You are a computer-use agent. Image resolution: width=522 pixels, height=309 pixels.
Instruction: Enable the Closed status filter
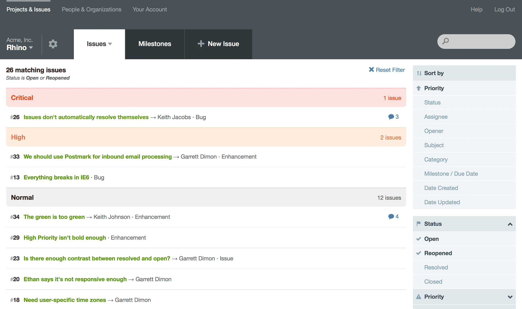(x=433, y=282)
